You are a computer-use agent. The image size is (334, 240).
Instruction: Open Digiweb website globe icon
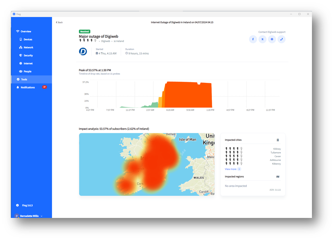tap(272, 39)
